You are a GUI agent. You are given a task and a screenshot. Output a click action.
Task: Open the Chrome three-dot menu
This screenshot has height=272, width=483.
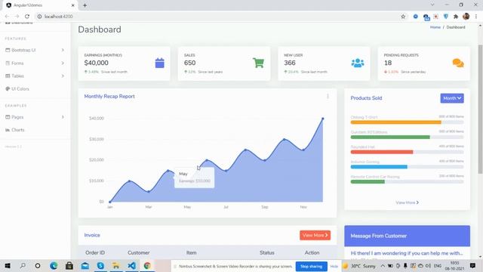coord(476,17)
